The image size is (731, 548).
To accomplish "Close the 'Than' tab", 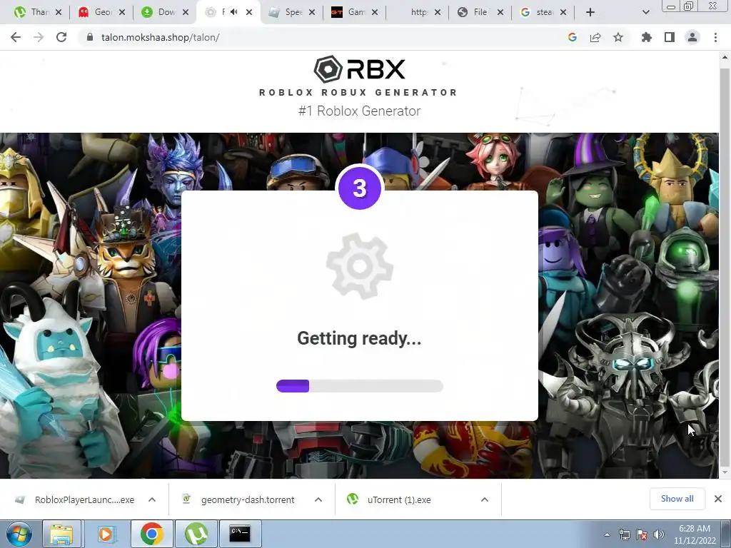I will [x=59, y=12].
